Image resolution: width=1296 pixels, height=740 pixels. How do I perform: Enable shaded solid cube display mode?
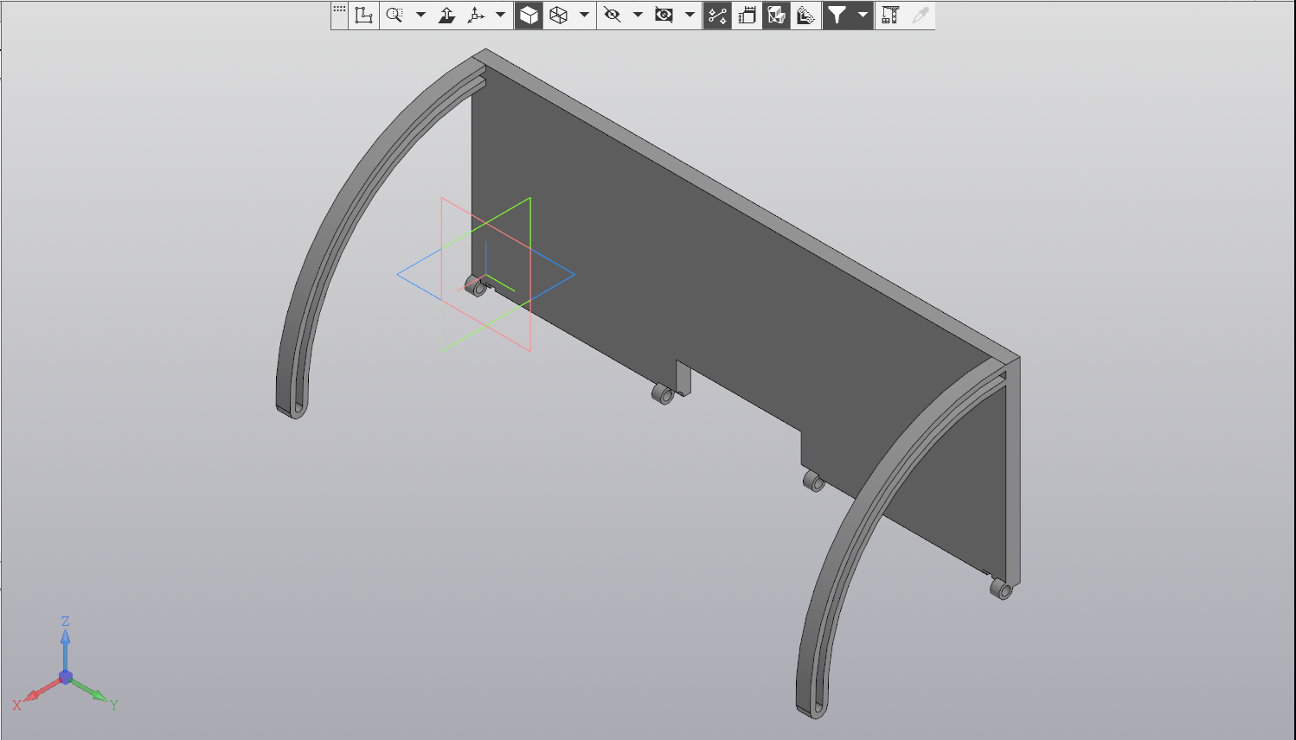[529, 16]
